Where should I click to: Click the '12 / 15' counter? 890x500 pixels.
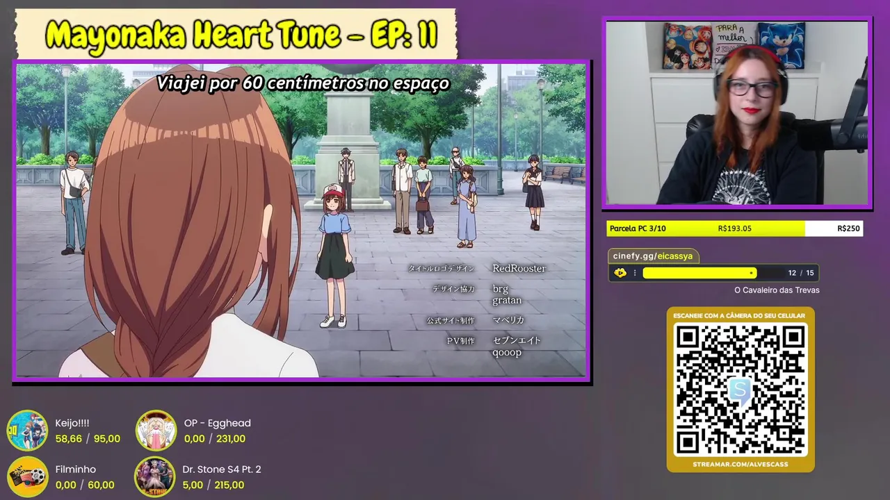coord(801,273)
